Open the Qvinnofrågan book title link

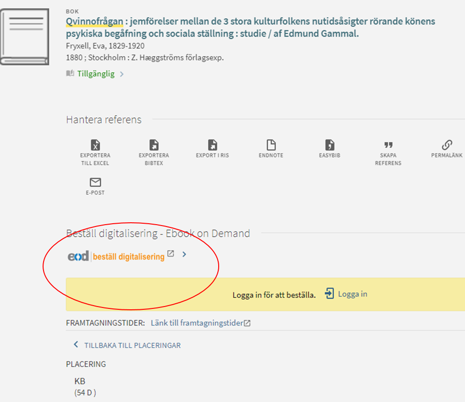[250, 27]
